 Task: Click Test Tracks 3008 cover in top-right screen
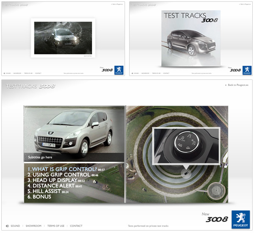coord(191,38)
